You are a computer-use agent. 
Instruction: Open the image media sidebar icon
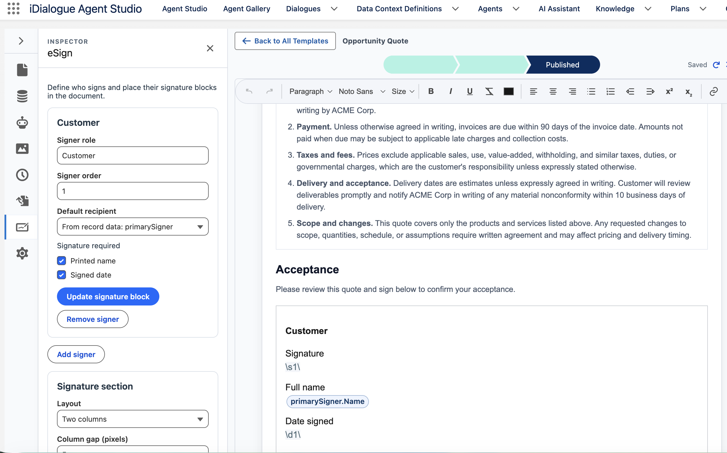[x=22, y=149]
